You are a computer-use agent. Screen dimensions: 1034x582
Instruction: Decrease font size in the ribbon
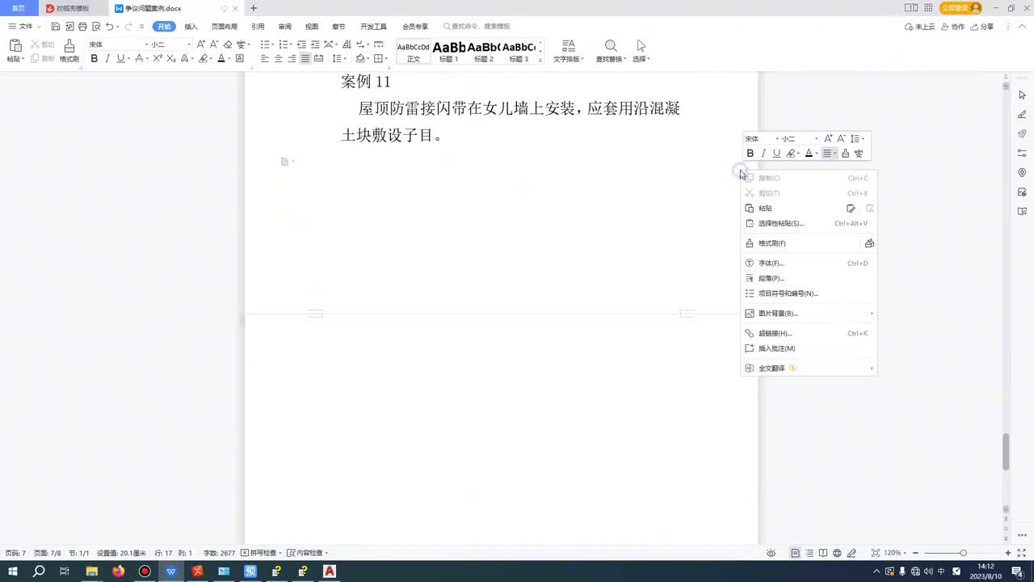(214, 44)
